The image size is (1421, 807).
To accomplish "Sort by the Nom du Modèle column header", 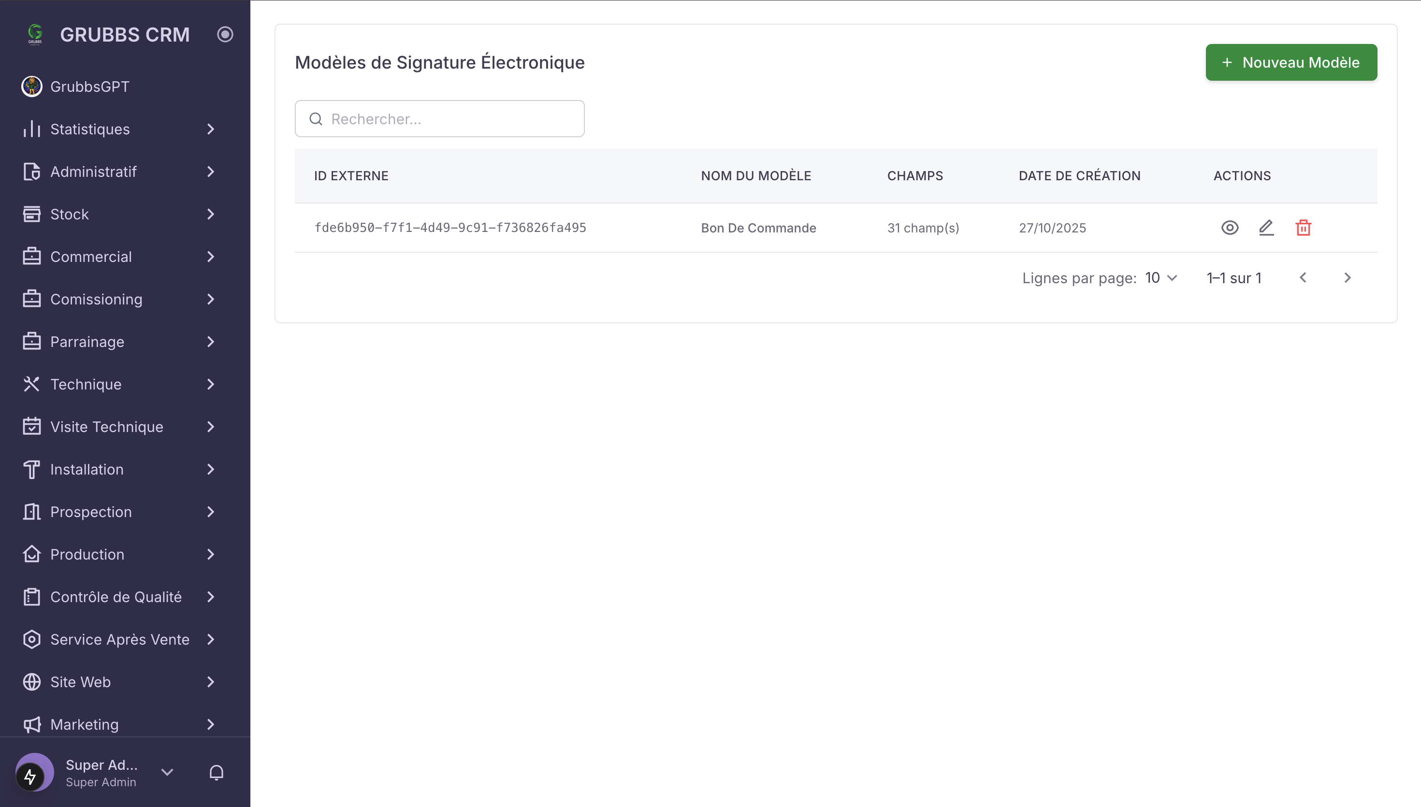I will (756, 176).
